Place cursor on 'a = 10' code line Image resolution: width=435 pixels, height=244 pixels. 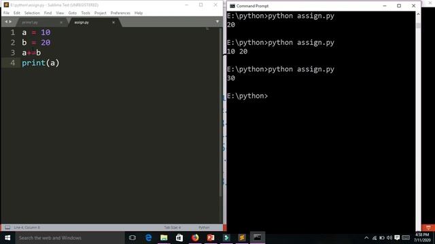click(x=36, y=33)
